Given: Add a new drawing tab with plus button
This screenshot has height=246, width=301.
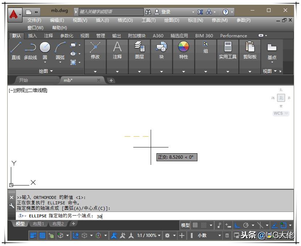Looking at the screenshot, I should tap(111, 80).
